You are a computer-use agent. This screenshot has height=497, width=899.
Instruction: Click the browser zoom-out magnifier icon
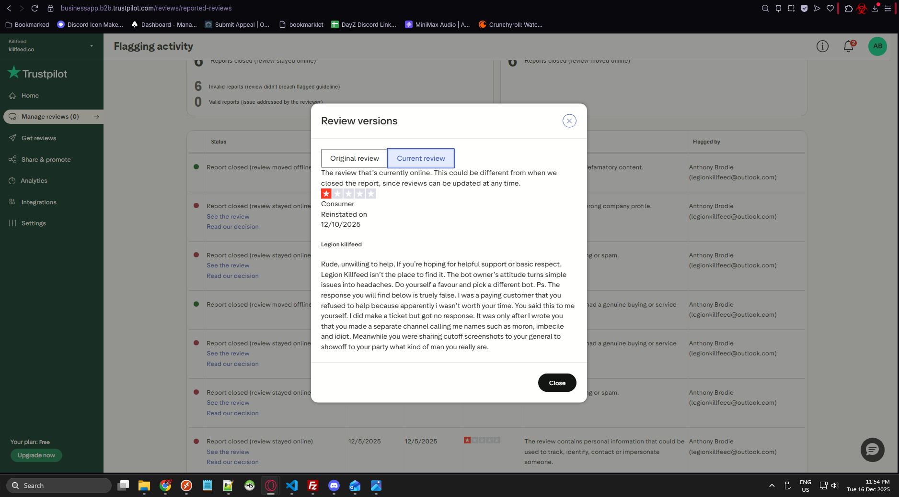[x=765, y=8]
